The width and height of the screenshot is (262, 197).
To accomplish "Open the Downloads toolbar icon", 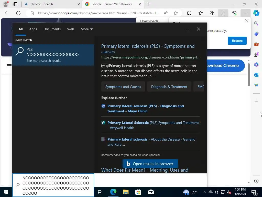I will pyautogui.click(x=223, y=13).
